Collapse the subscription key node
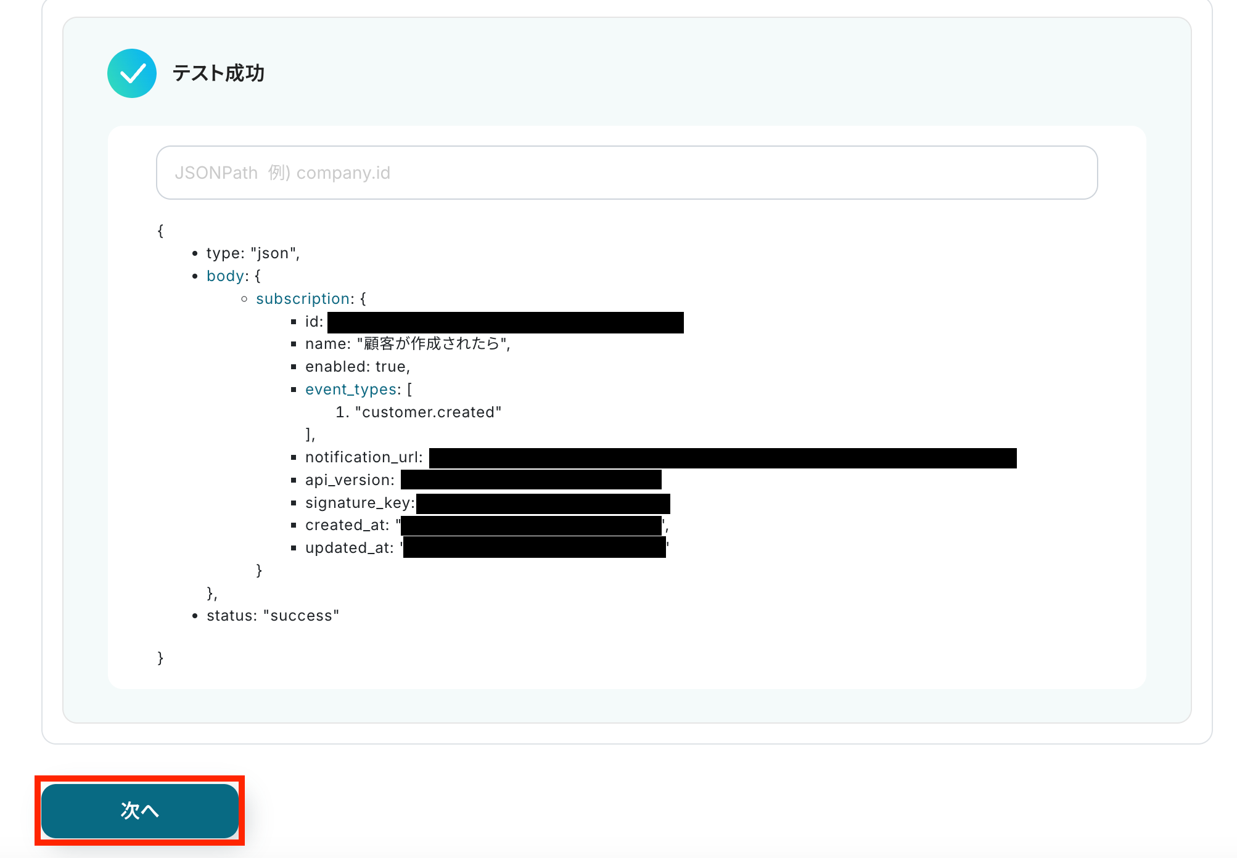The height and width of the screenshot is (858, 1237). pos(303,299)
